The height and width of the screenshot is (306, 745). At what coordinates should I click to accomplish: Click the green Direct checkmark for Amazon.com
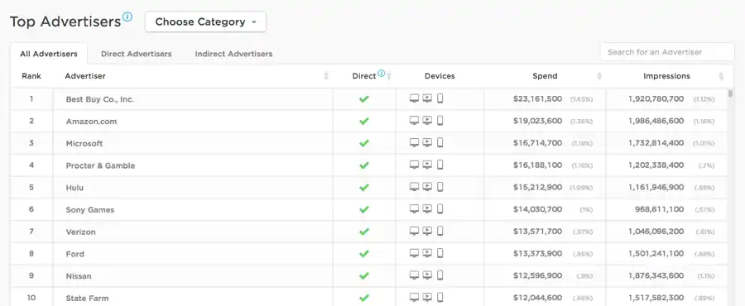[364, 122]
